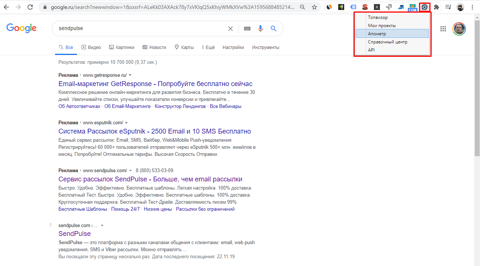The height and width of the screenshot is (266, 480).
Task: Open Все Вебинары sitelink
Action: point(225,106)
